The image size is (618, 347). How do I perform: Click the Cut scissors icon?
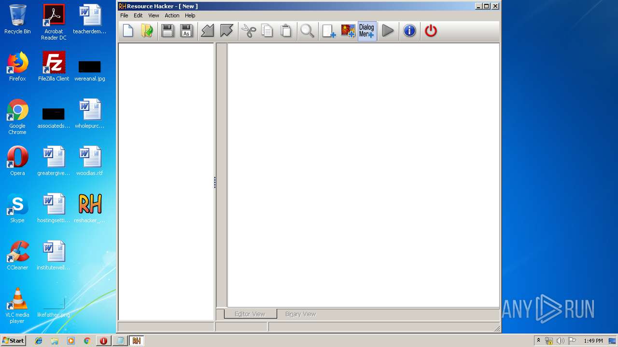[249, 31]
